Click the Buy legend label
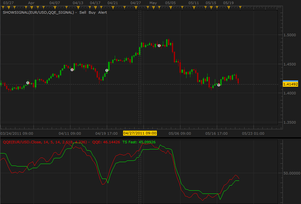301x204 pixels. (x=92, y=12)
